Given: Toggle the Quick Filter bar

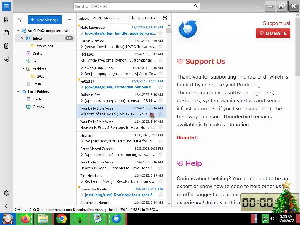Looking at the screenshot, I should 144,18.
